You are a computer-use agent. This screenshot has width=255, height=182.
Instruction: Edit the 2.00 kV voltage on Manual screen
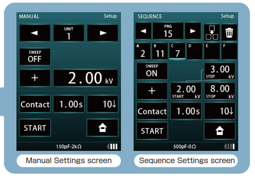pyautogui.click(x=86, y=78)
